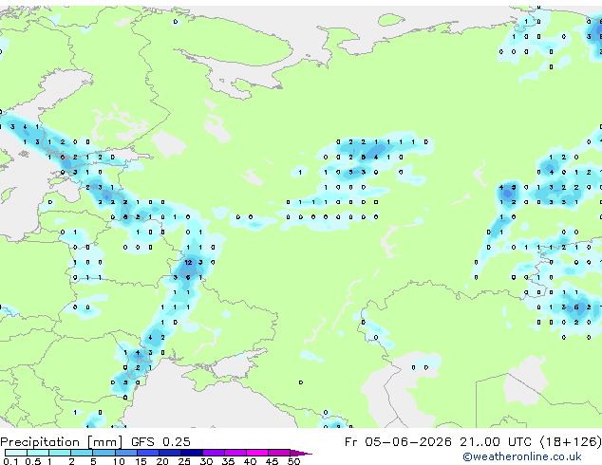Screen dimensions: 602x465
Task: Click the forecast date 'Fr 05-06-2026'
Action: point(398,442)
